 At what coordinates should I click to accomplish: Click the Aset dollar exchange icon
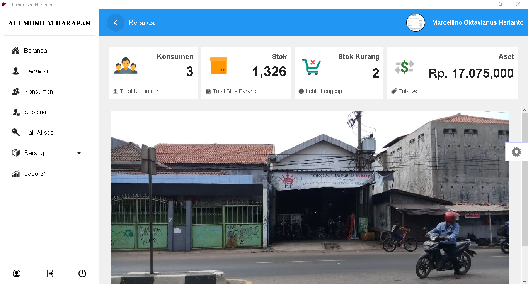pyautogui.click(x=404, y=67)
